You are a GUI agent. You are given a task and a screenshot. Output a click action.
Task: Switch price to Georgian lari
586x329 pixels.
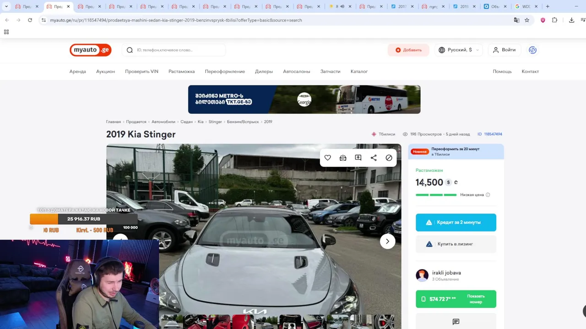pyautogui.click(x=456, y=182)
